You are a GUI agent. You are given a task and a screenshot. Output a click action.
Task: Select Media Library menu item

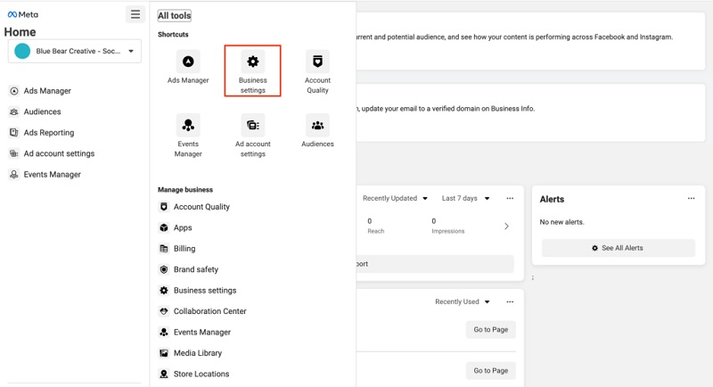198,353
